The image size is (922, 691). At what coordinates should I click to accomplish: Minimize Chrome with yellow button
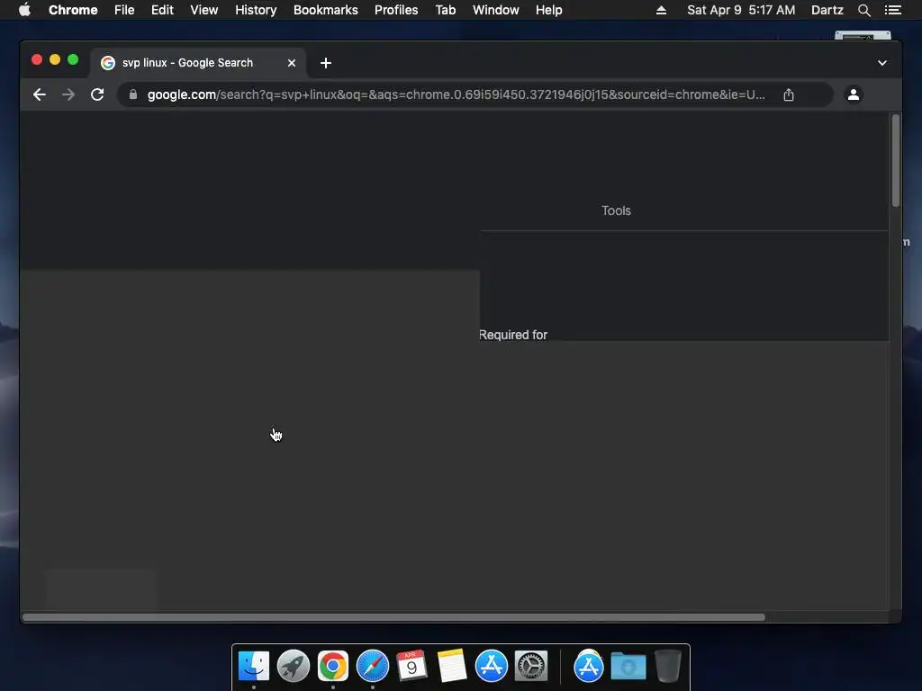(55, 59)
